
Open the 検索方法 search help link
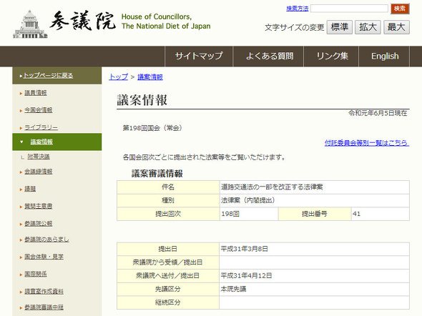[297, 9]
